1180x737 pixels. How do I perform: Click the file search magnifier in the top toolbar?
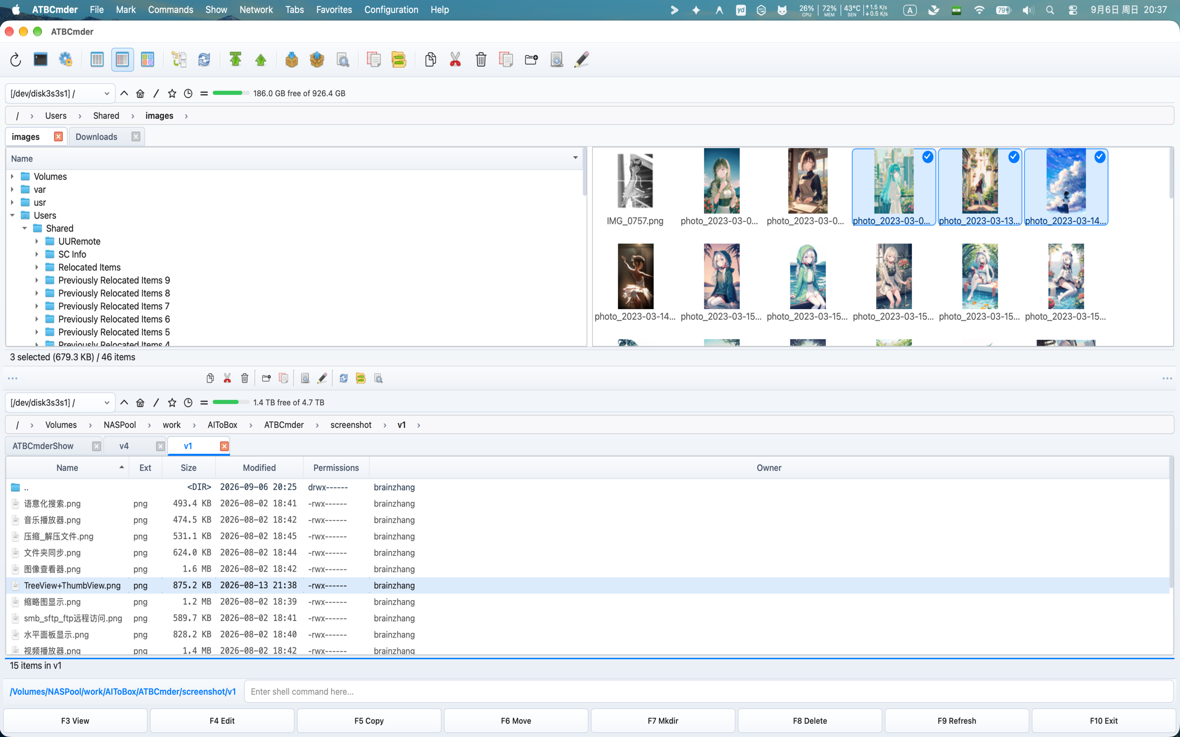(x=343, y=59)
